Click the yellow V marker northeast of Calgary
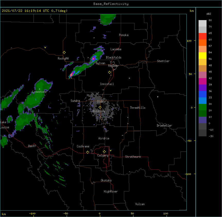 [x=110, y=151]
